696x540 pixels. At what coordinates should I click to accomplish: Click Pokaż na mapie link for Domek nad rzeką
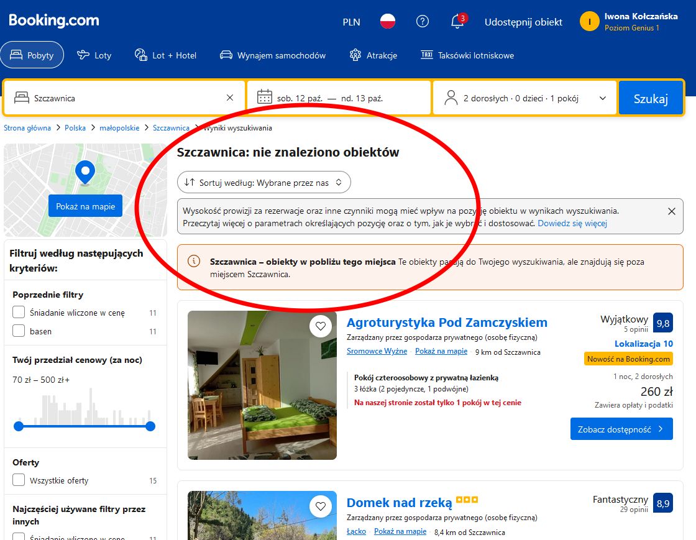tap(400, 531)
